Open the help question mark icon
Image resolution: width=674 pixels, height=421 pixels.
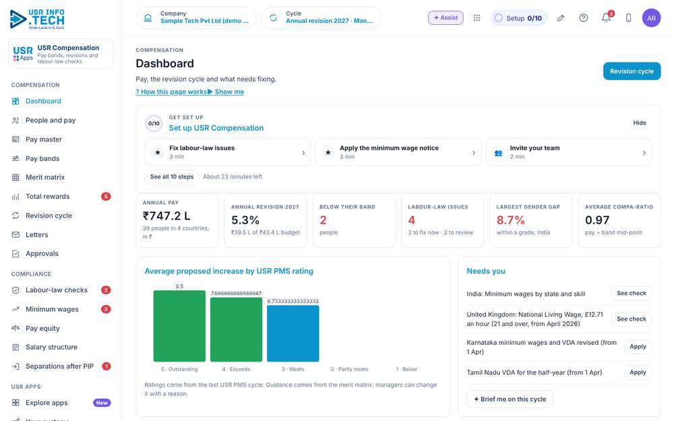(583, 18)
